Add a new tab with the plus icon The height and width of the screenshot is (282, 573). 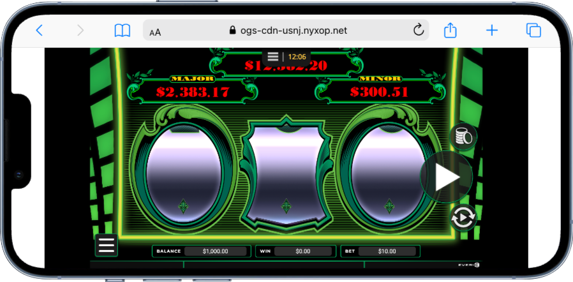[x=492, y=30]
